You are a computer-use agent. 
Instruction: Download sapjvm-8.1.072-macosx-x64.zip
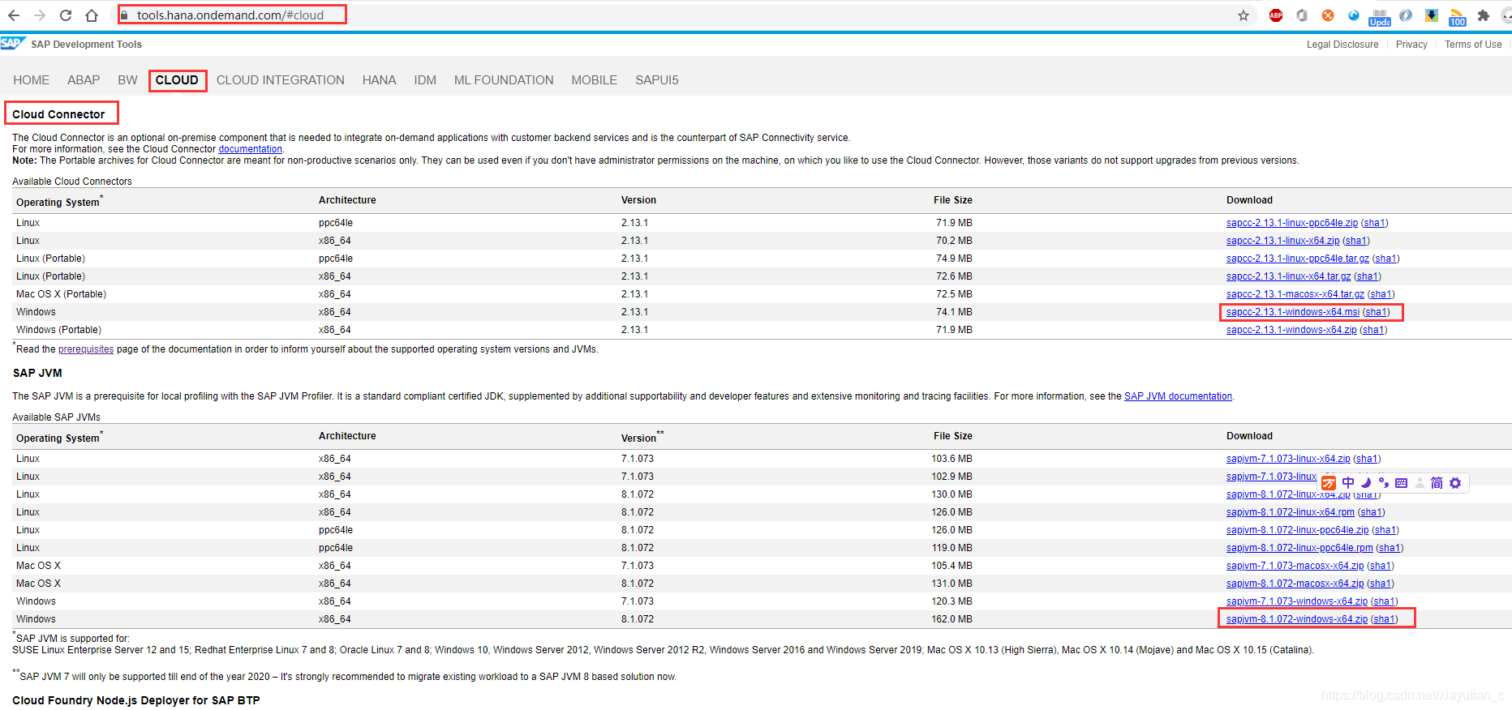[x=1295, y=584]
